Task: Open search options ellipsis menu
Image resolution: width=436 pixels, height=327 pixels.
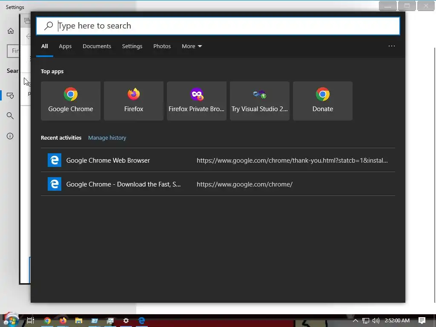Action: point(392,46)
